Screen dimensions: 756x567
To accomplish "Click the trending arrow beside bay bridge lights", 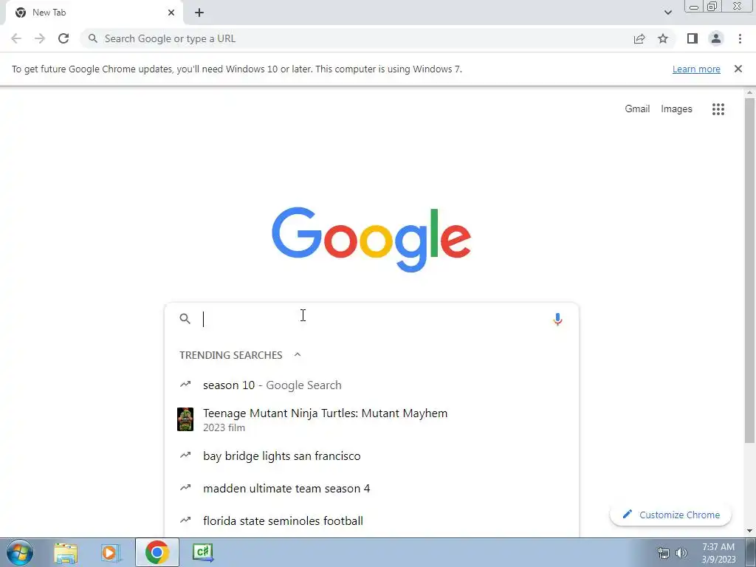I will (x=185, y=455).
